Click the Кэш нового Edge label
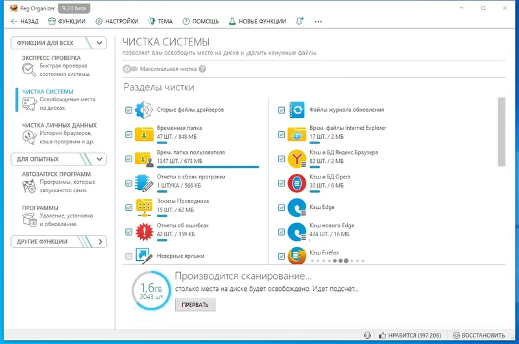 332,225
